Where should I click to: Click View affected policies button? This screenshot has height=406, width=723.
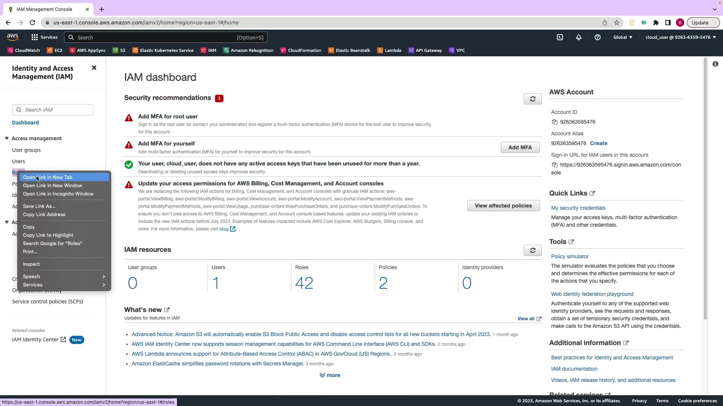(x=503, y=206)
